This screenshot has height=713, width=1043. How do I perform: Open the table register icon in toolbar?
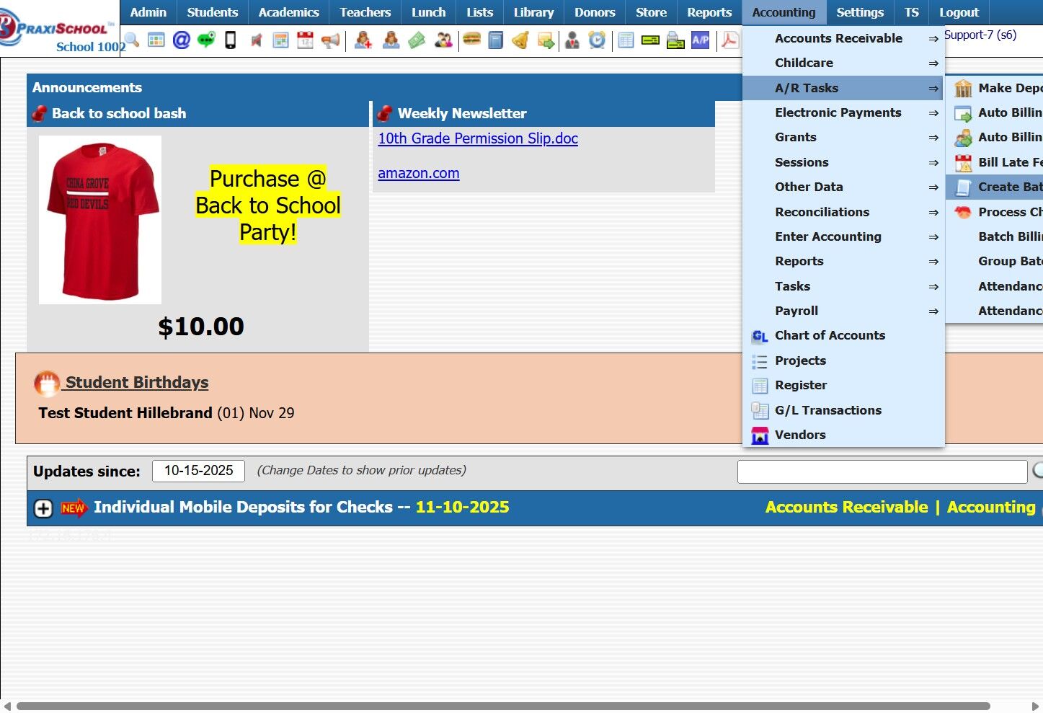pyautogui.click(x=626, y=40)
